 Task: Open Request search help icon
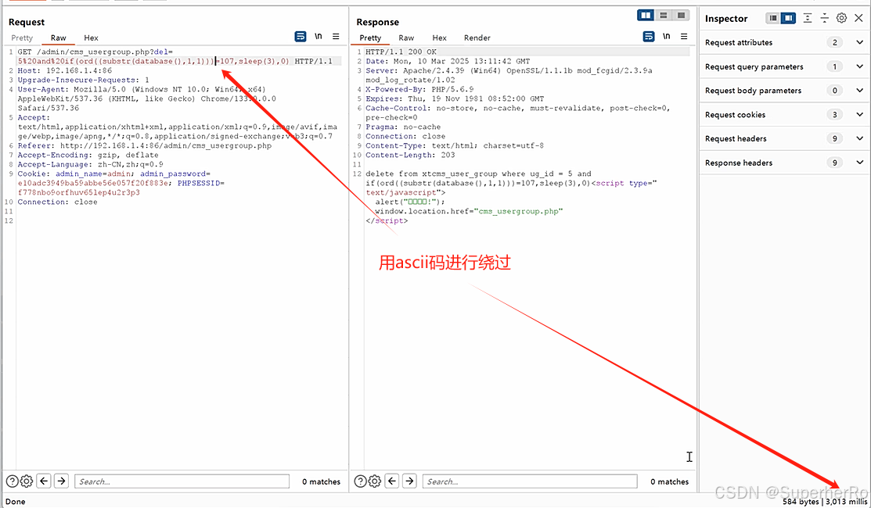[x=13, y=481]
